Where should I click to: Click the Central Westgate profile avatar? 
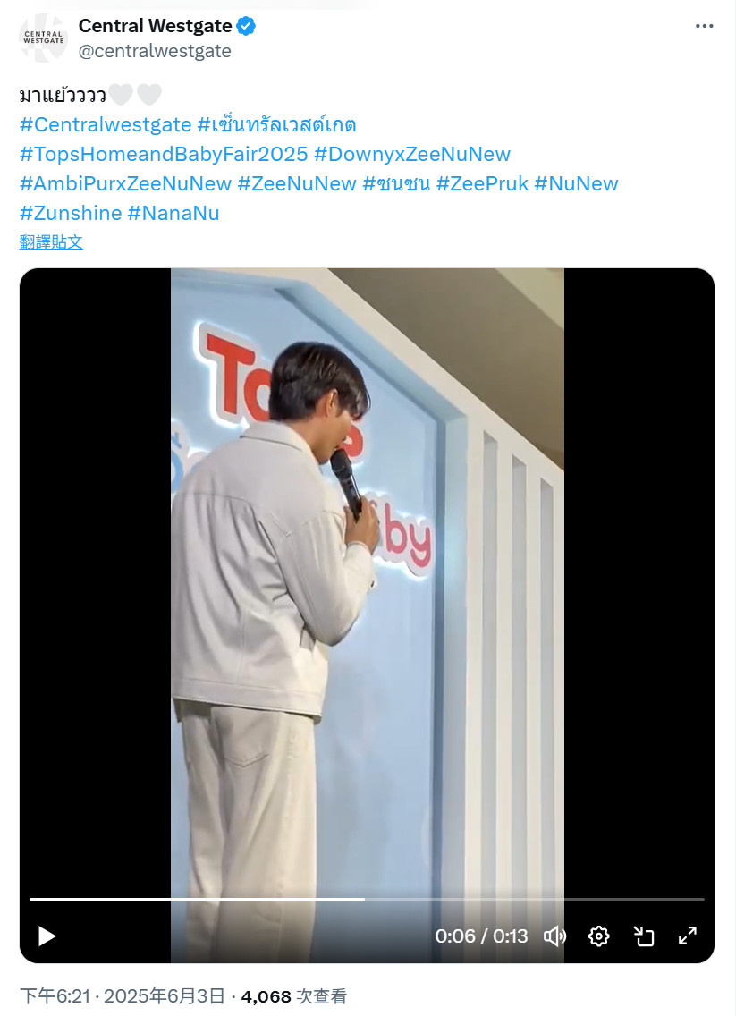44,38
